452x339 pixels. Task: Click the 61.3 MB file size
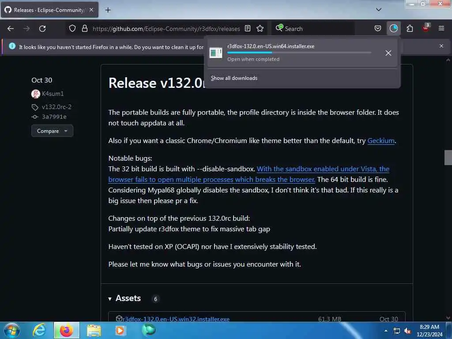pyautogui.click(x=330, y=319)
